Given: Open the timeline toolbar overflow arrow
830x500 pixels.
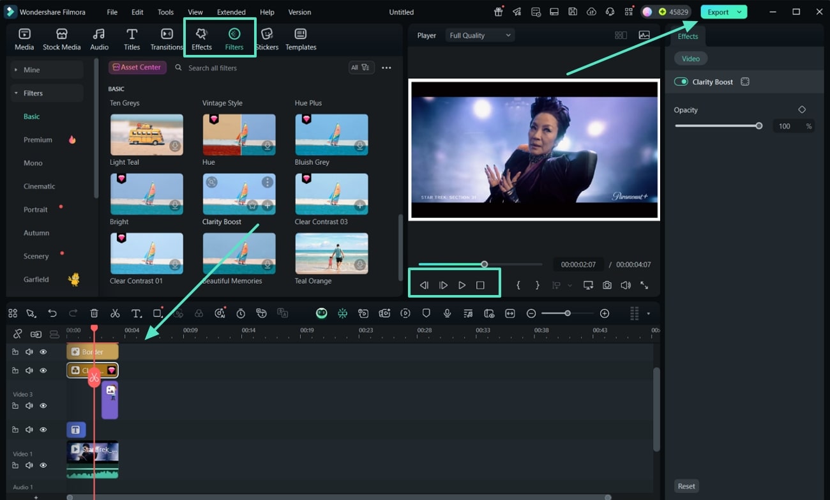Looking at the screenshot, I should point(649,314).
